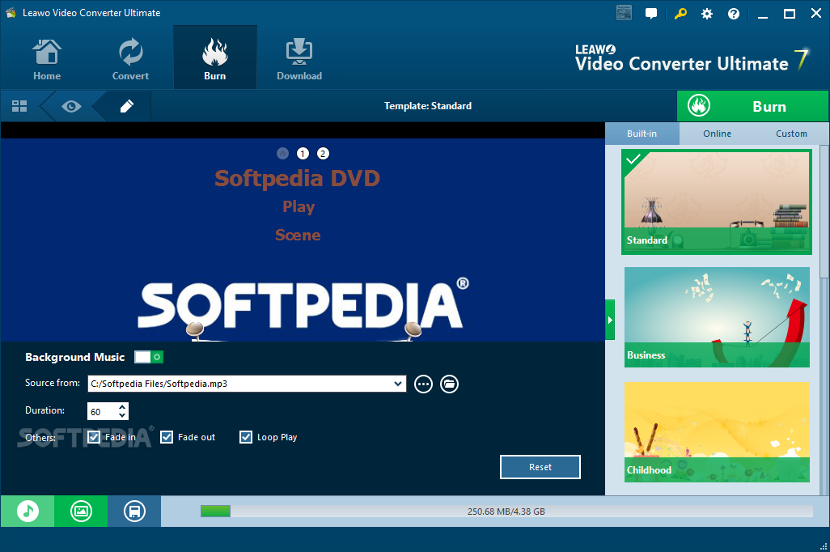Go to the Home section
Image resolution: width=830 pixels, height=552 pixels.
[47, 59]
